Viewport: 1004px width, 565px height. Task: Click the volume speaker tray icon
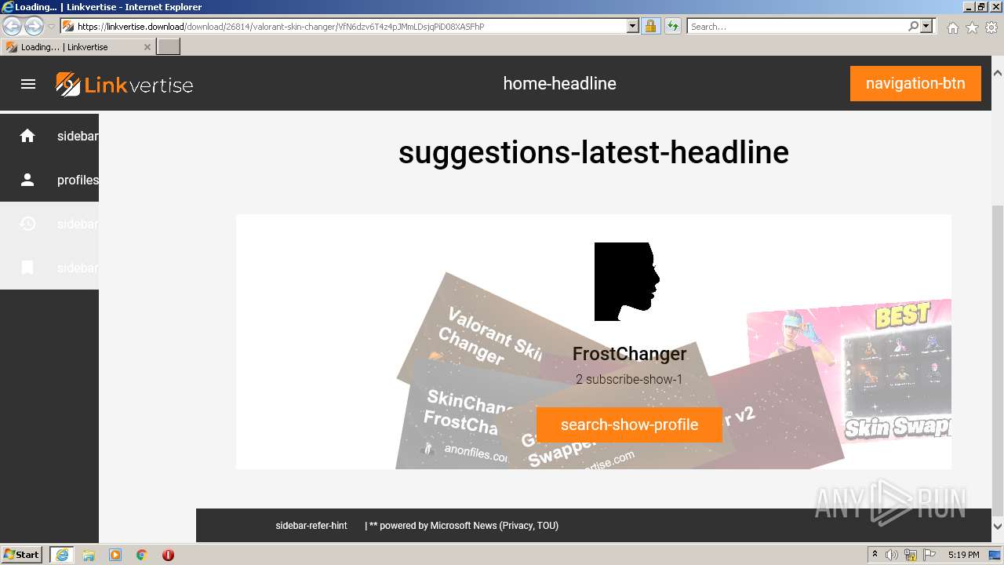pyautogui.click(x=891, y=555)
